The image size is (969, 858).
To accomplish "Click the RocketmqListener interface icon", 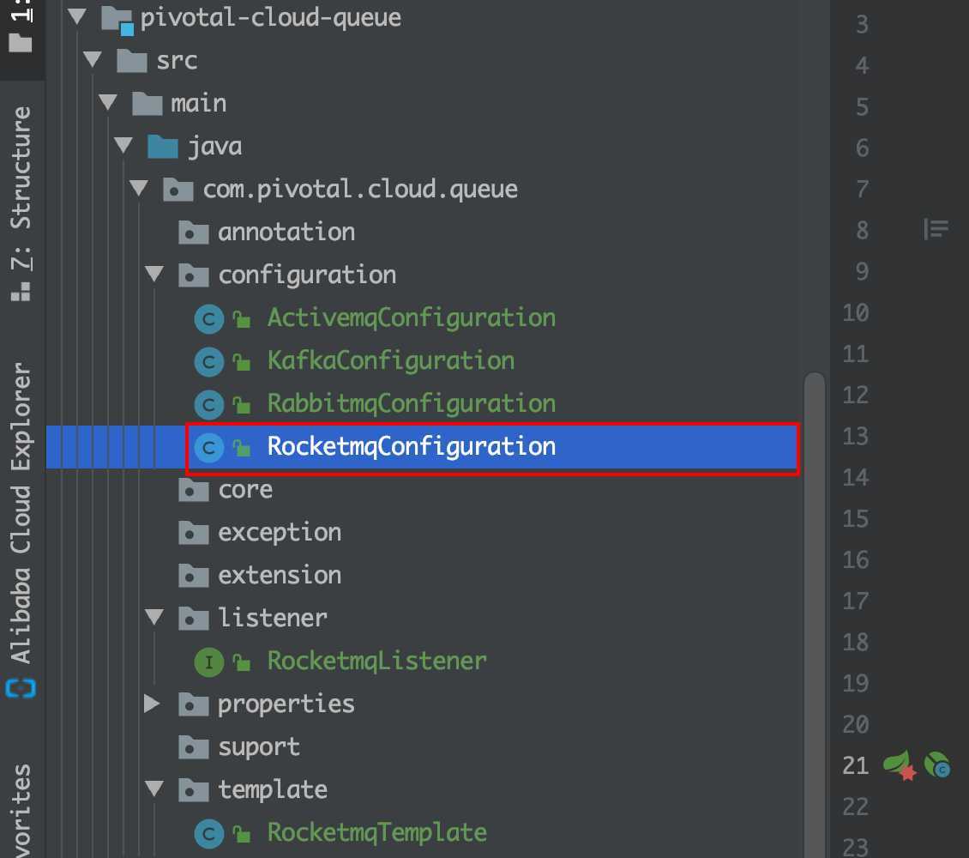I will pos(209,662).
